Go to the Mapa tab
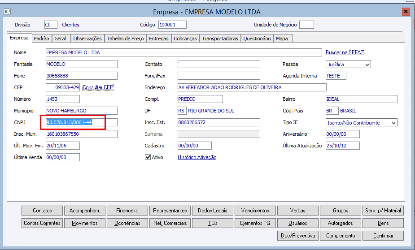The image size is (415, 250). [282, 39]
